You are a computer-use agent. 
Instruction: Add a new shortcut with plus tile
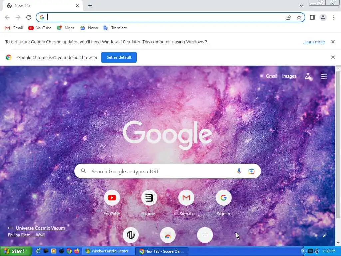click(x=205, y=235)
